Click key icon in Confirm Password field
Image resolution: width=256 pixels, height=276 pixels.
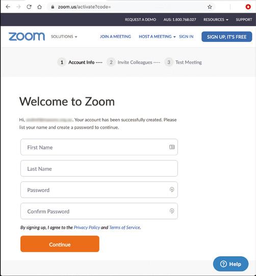[172, 211]
